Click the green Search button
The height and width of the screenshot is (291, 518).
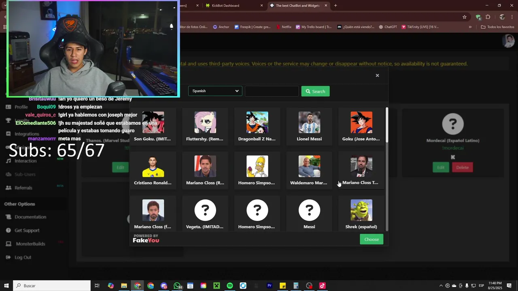click(315, 91)
